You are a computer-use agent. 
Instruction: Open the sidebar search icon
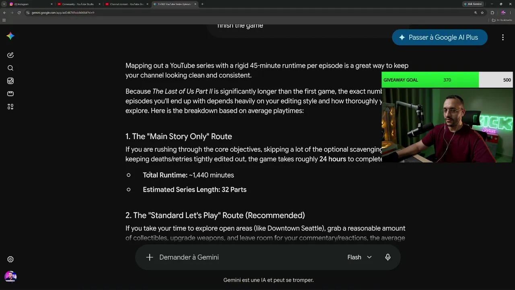(10, 68)
